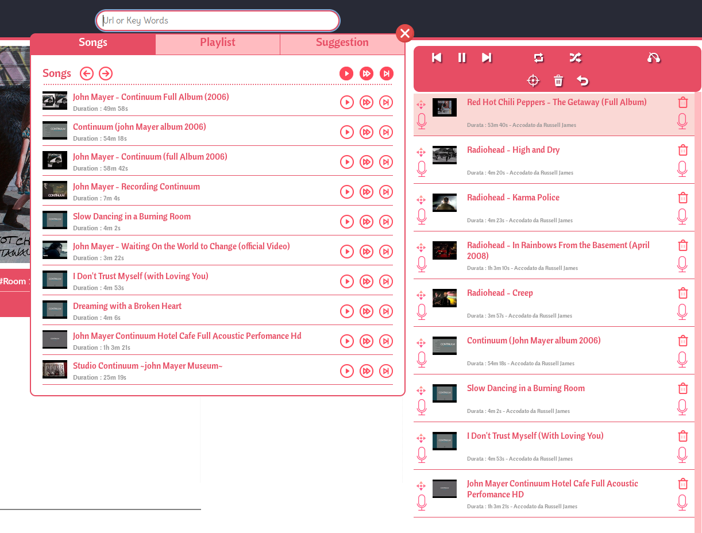The image size is (702, 533).
Task: Delete Continuum (John Mayer album 2006) from queue
Action: (683, 341)
